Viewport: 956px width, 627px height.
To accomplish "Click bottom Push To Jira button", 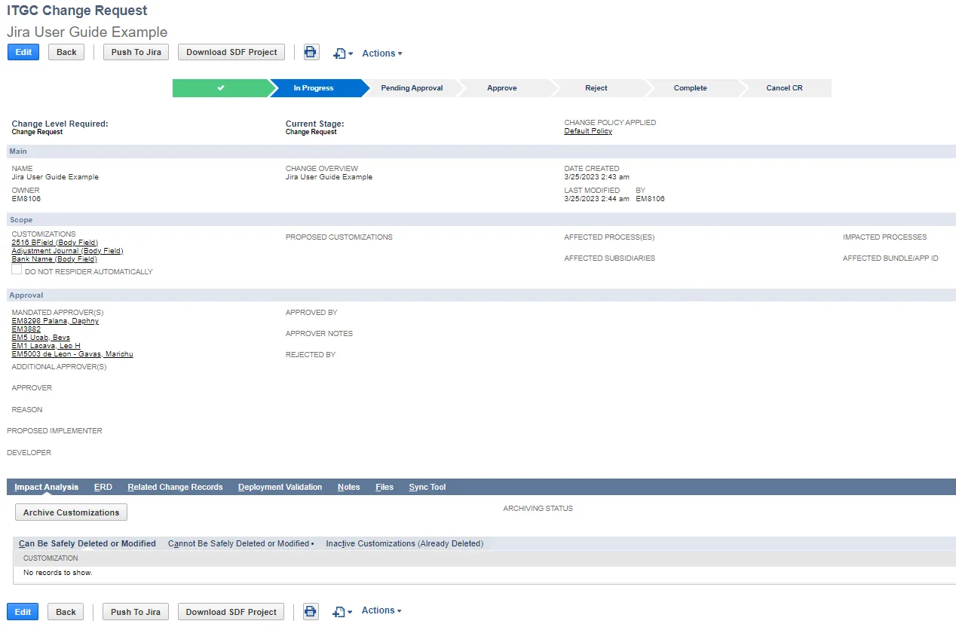I will [136, 611].
